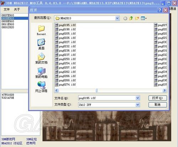
Task: Select the file png0232.iff
Action: [x=66, y=46]
